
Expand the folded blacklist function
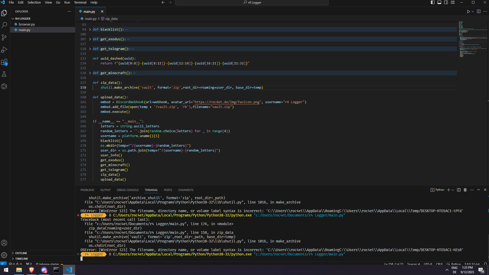coord(90,30)
